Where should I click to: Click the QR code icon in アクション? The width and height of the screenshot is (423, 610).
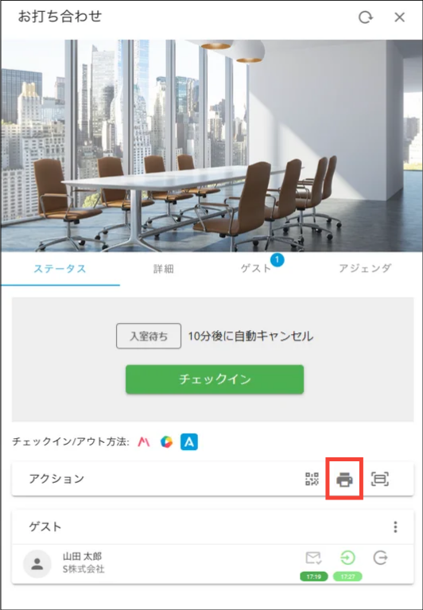(312, 479)
